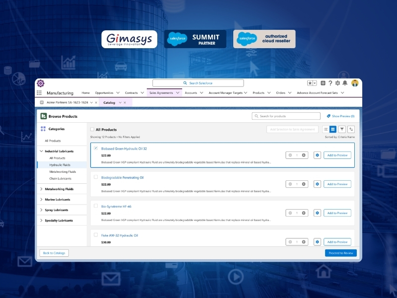The height and width of the screenshot is (298, 397).
Task: Click the Back to Catalogs button
Action: (54, 253)
